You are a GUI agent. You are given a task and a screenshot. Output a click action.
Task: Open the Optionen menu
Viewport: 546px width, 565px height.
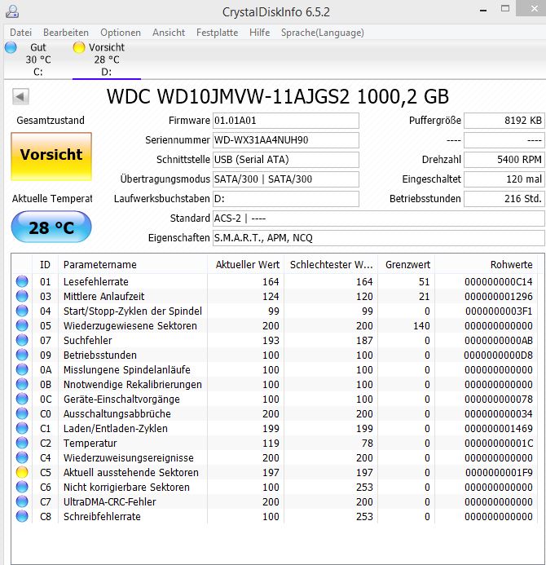(x=121, y=33)
